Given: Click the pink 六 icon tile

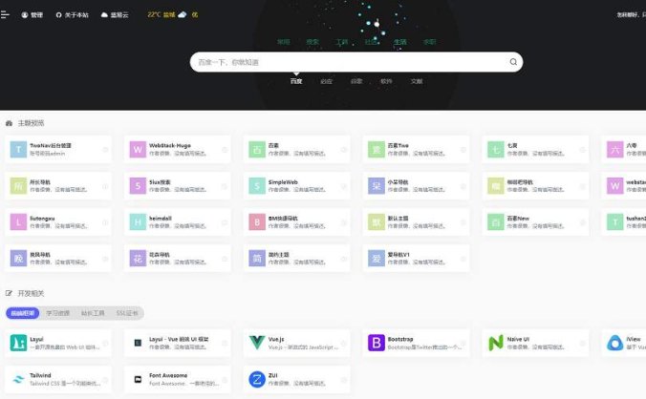Looking at the screenshot, I should pyautogui.click(x=615, y=149).
